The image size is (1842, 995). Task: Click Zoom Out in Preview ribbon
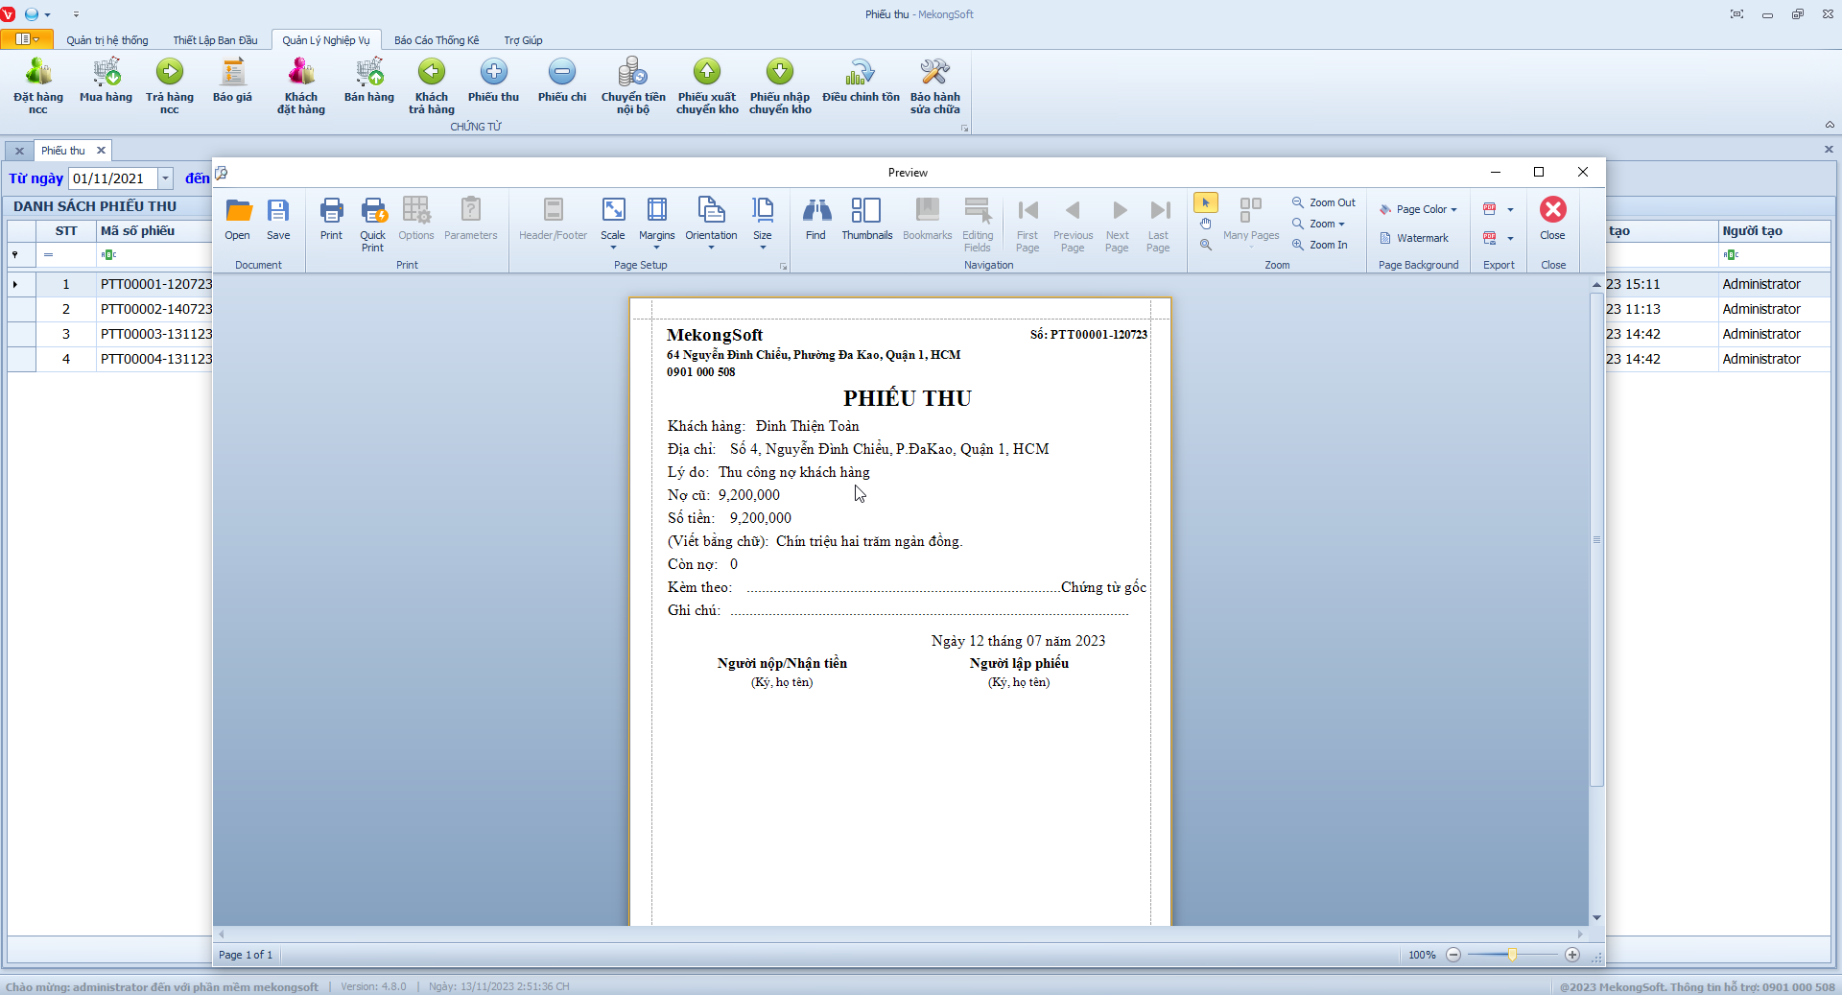pos(1324,202)
